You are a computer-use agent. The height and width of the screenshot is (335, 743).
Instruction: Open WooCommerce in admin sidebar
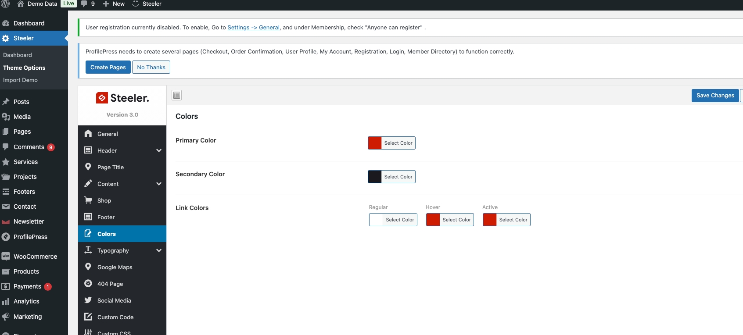click(x=35, y=257)
